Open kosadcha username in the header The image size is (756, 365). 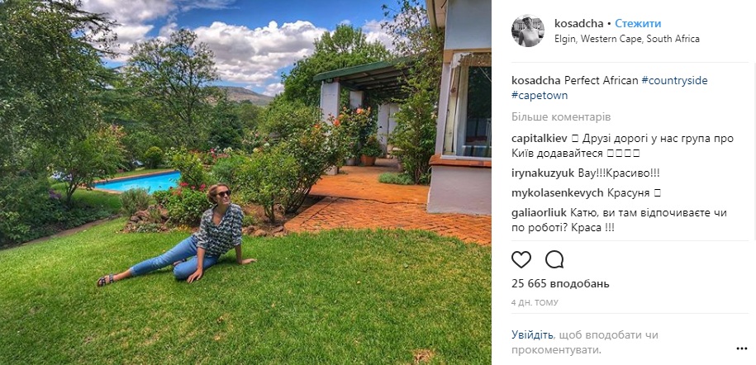point(578,24)
